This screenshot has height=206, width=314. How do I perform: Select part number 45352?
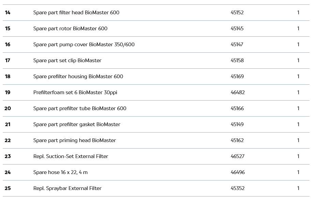pos(238,188)
